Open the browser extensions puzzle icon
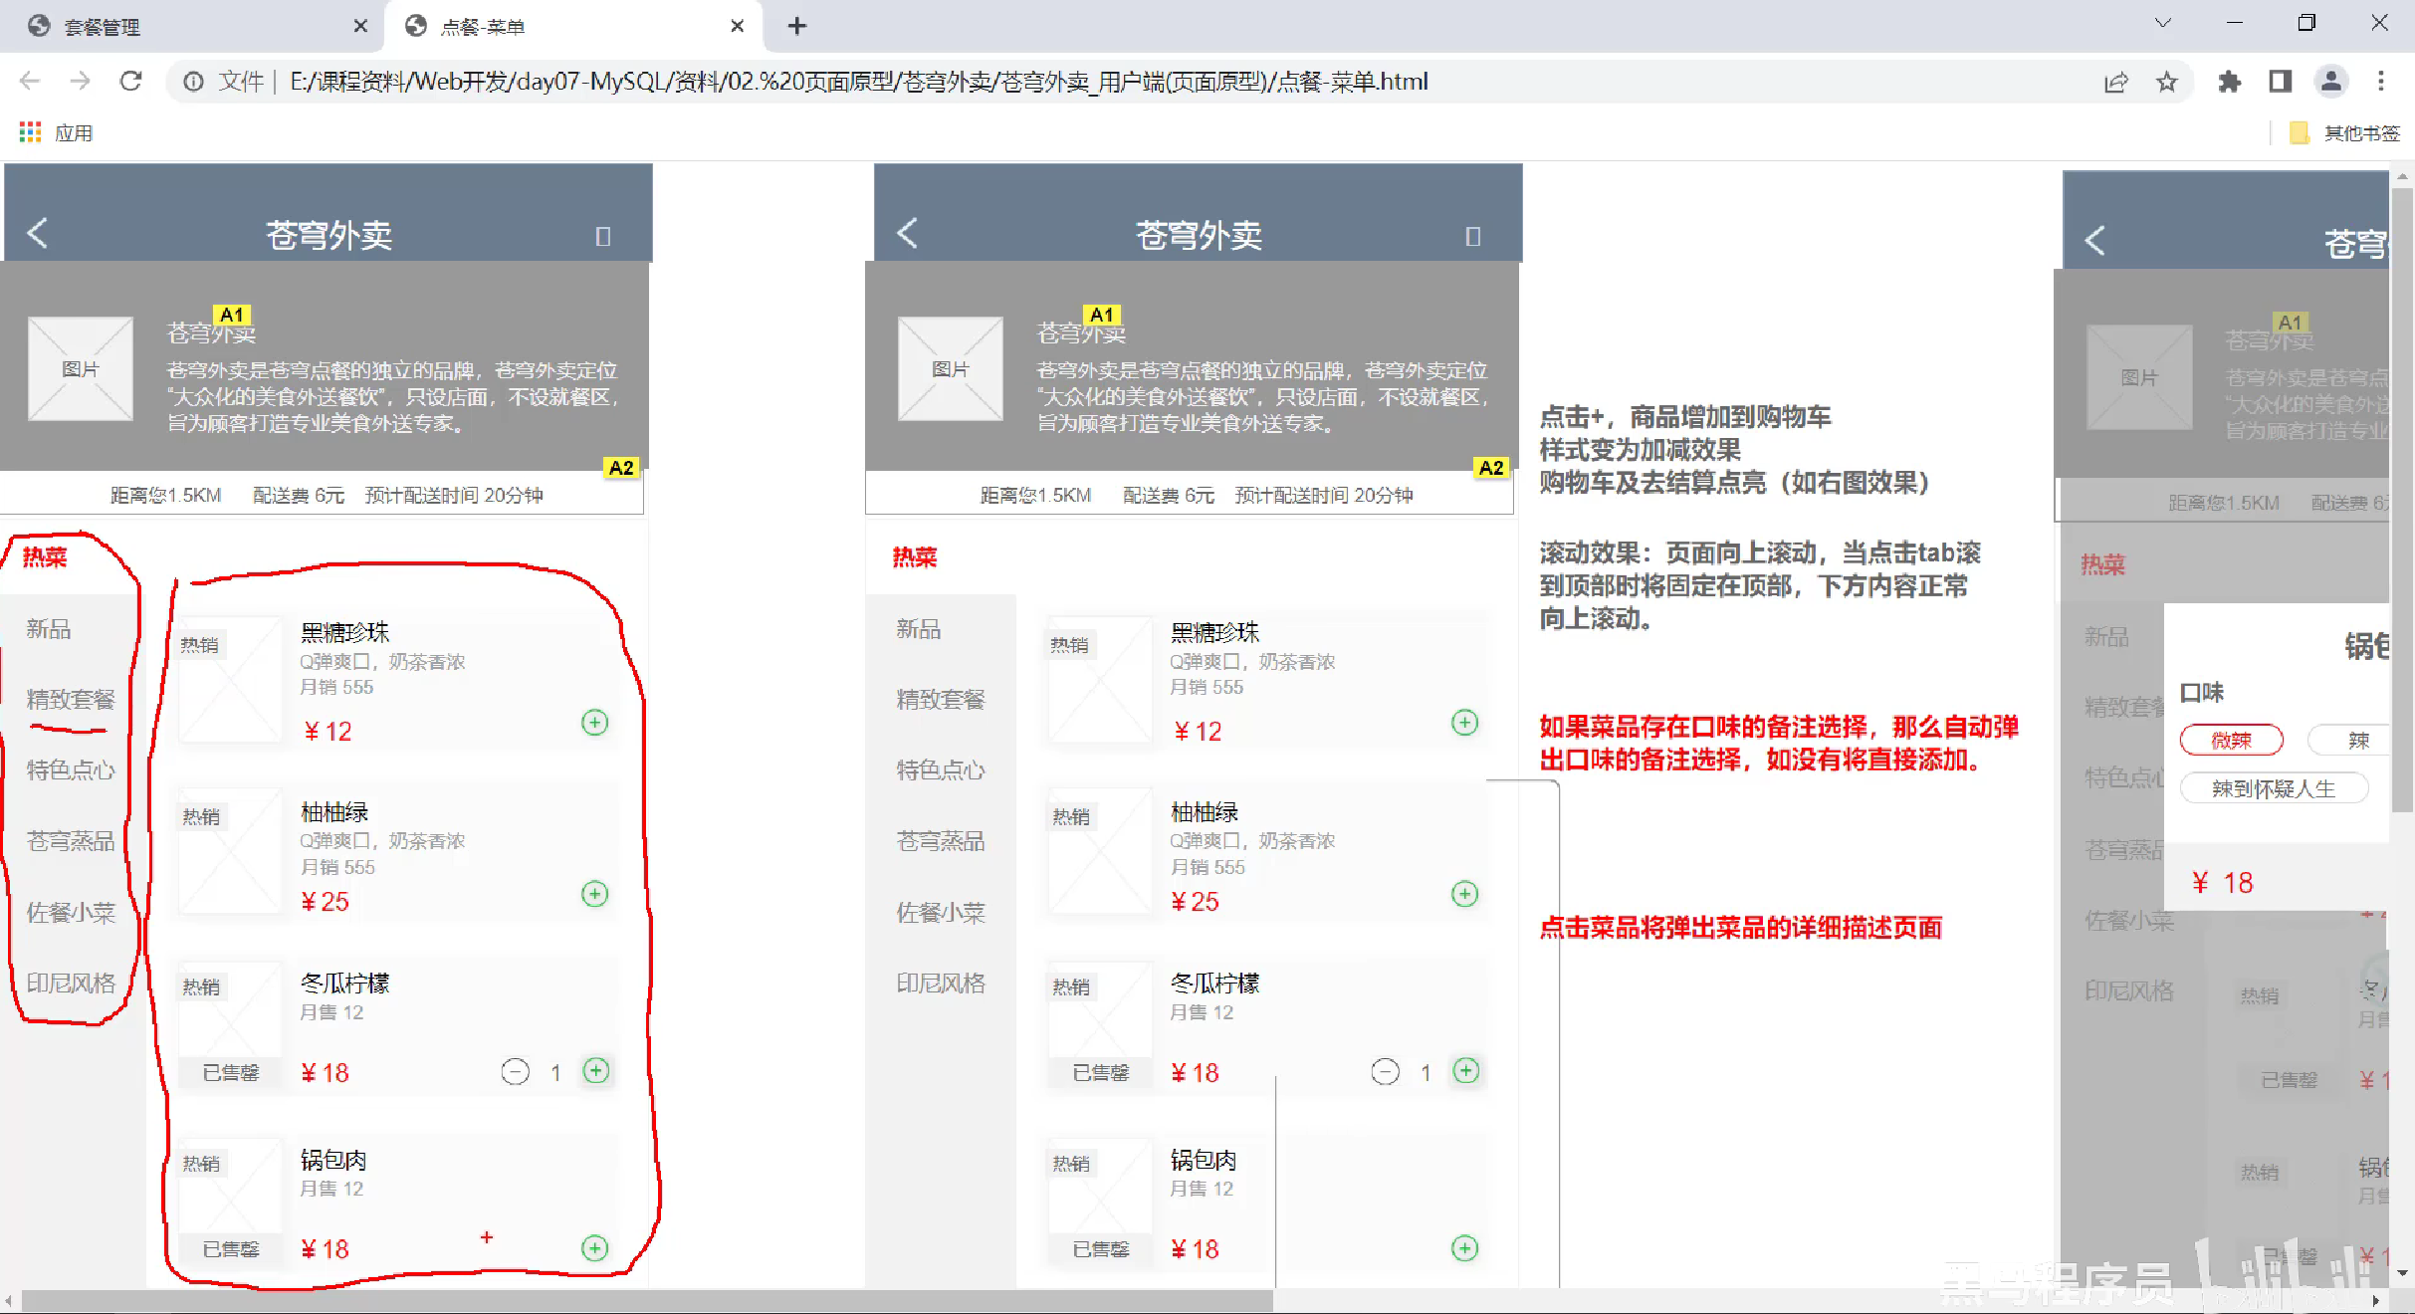Image resolution: width=2415 pixels, height=1314 pixels. point(2229,82)
